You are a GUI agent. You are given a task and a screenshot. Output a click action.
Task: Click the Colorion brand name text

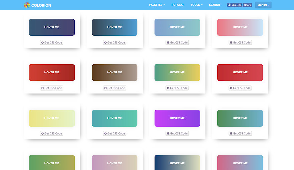[x=41, y=5]
